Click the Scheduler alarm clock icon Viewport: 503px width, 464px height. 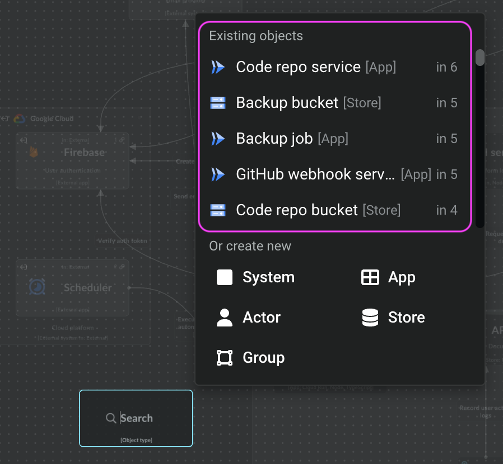[38, 287]
